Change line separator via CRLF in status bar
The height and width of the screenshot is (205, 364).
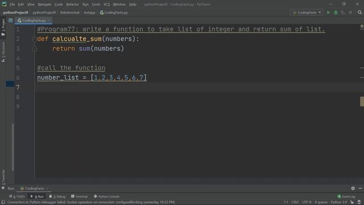295,202
